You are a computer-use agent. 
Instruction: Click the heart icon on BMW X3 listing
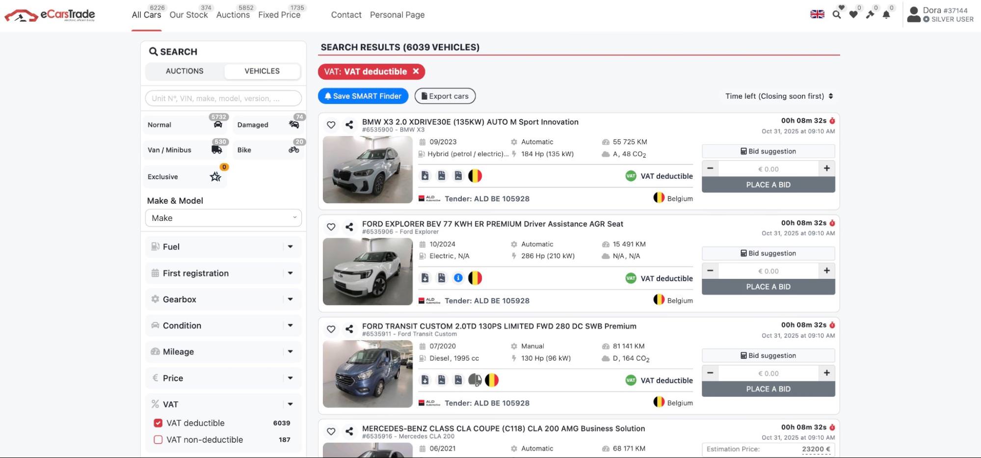(x=331, y=125)
